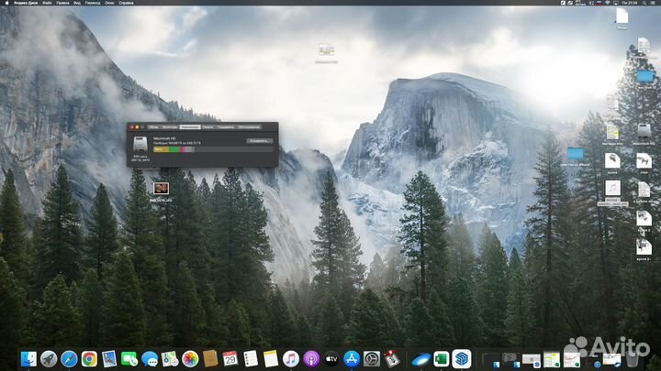Click the clock in menu bar
This screenshot has width=661, height=371.
(630, 3)
